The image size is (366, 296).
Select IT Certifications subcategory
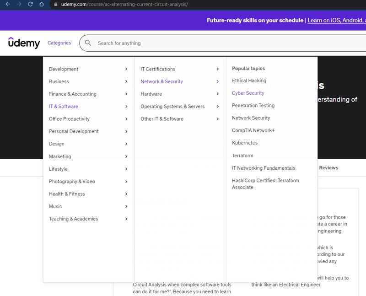click(158, 69)
